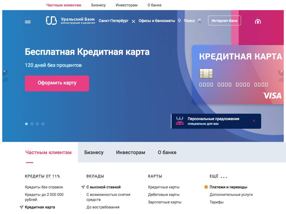Select the third carousel dot
The height and width of the screenshot is (214, 286).
pos(37,124)
